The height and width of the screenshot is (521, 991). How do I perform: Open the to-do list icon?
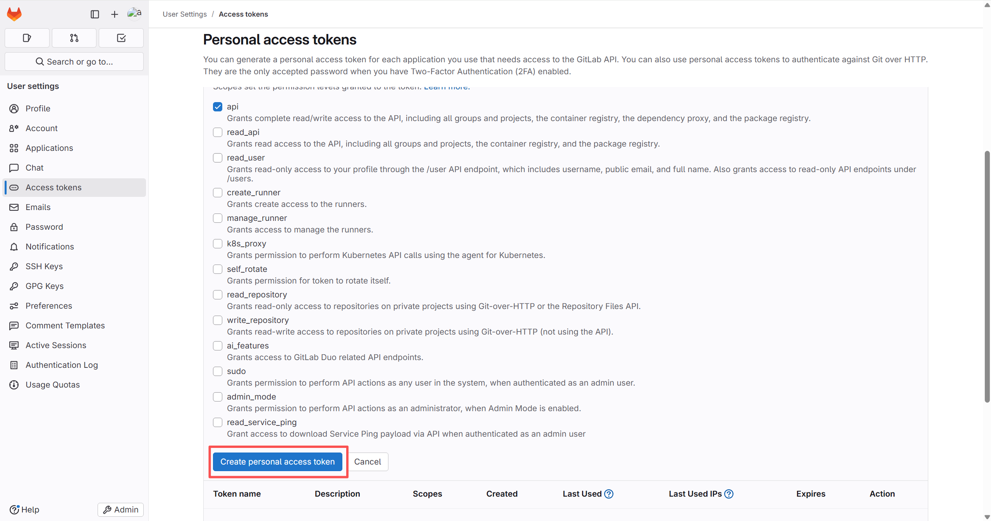pos(121,38)
